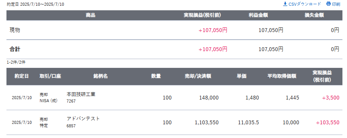Screen dimensions: 347x138
Task: Select the 売却/決済額 column header
Action: [x=198, y=76]
